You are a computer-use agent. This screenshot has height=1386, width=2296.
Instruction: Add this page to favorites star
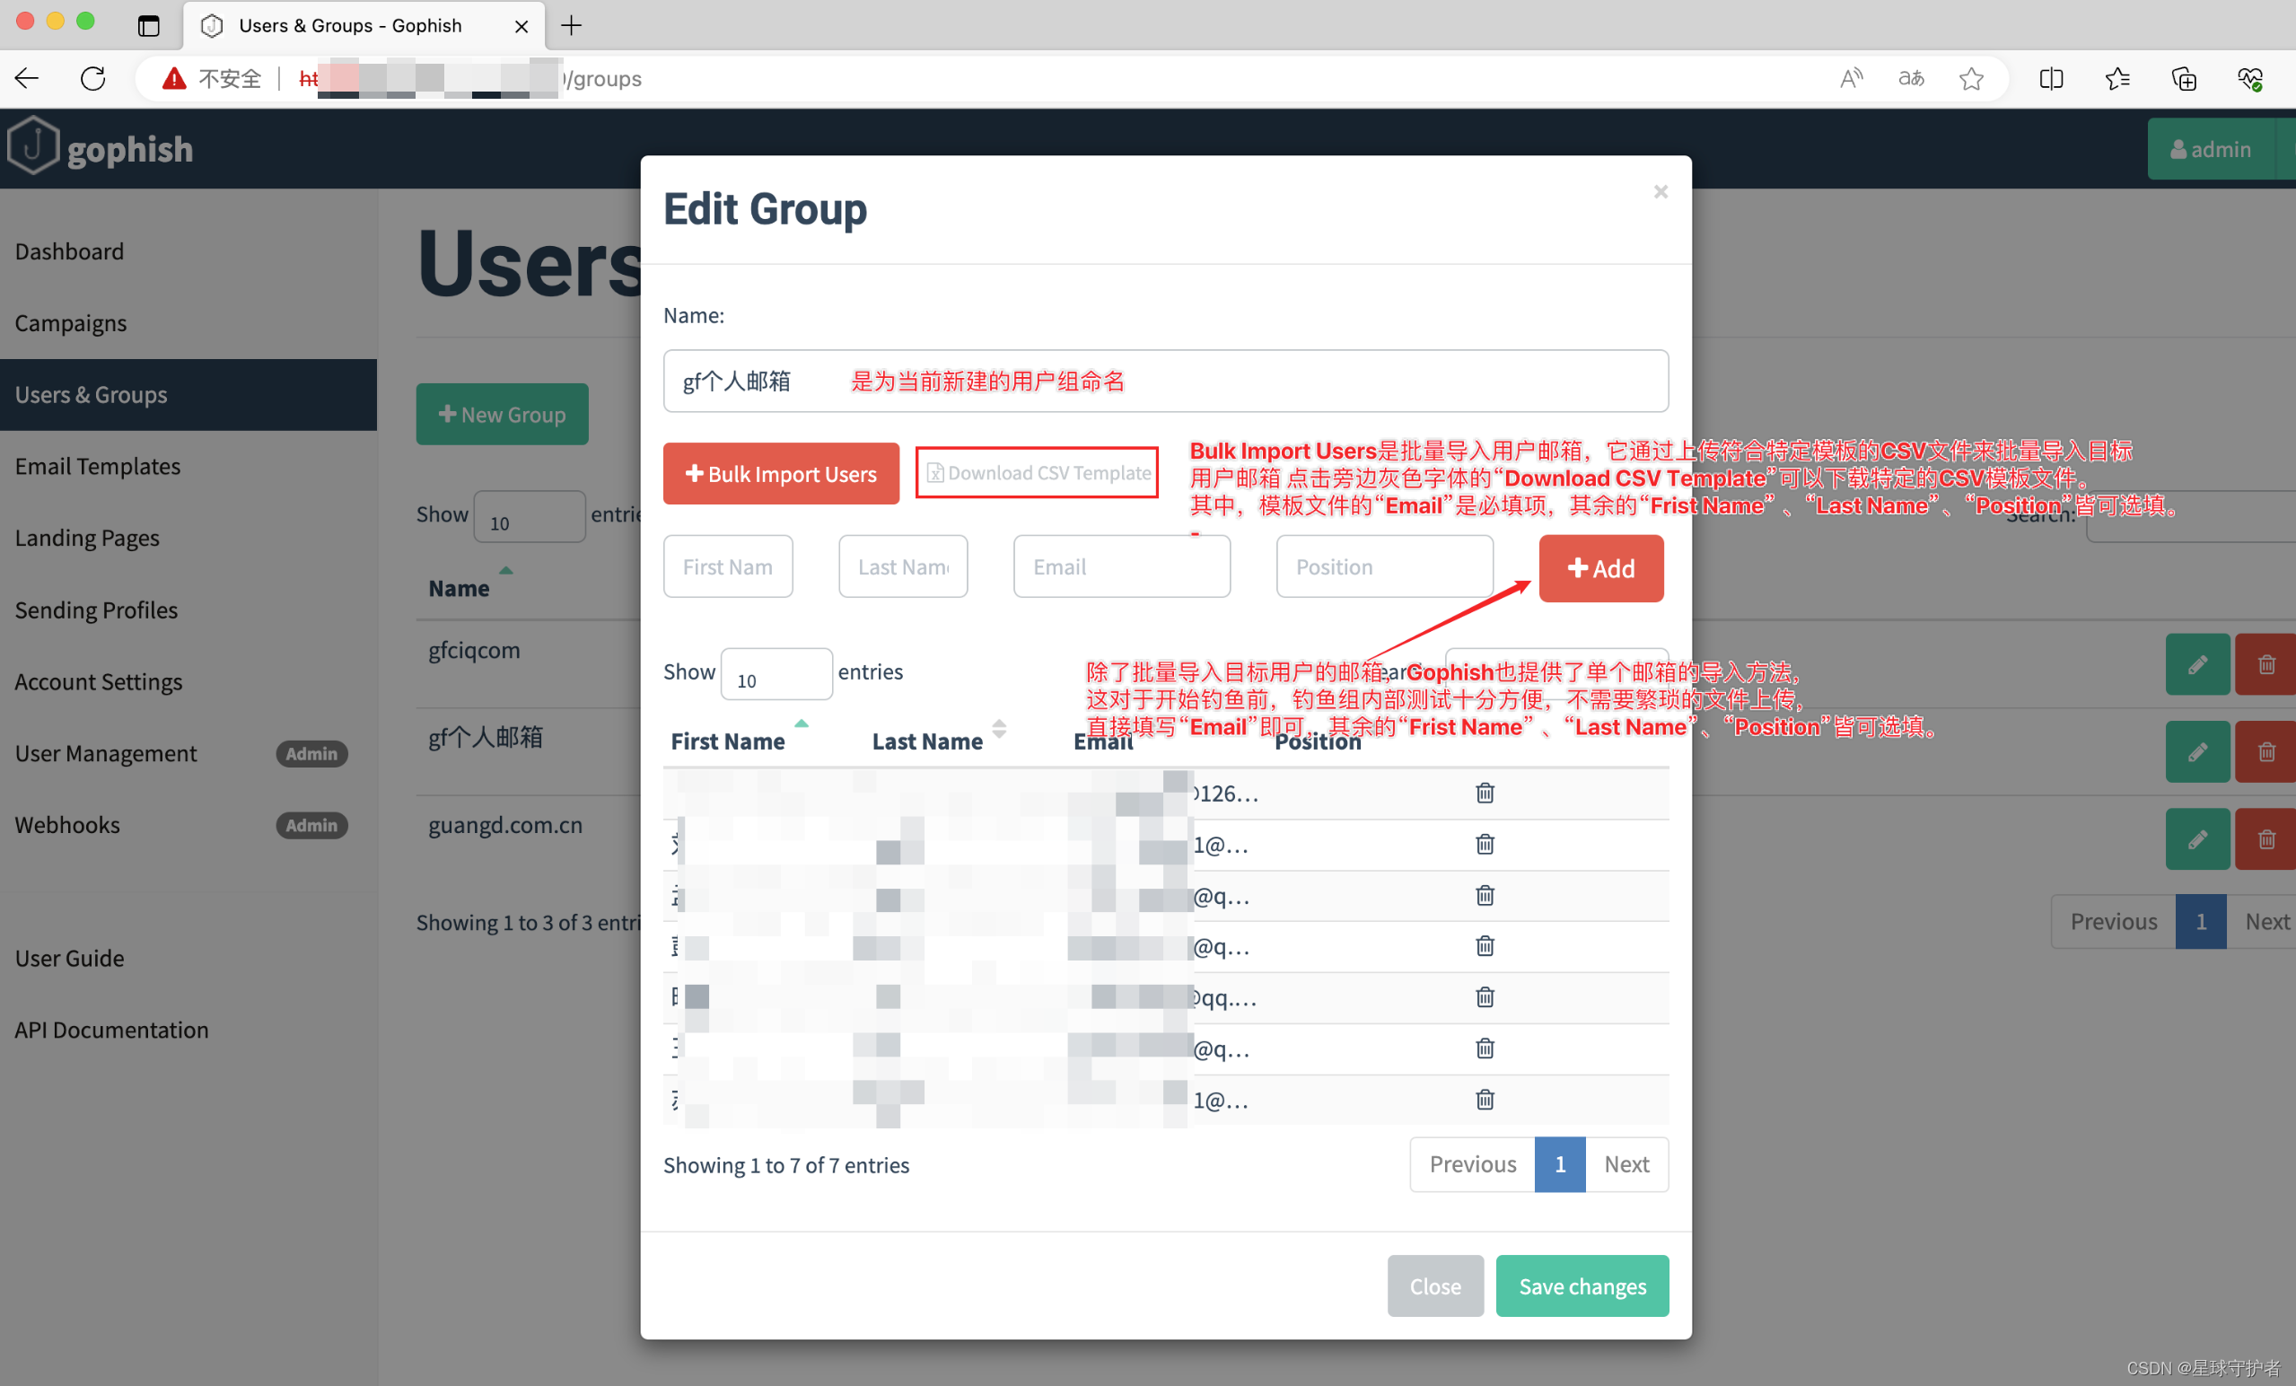pos(1971,78)
